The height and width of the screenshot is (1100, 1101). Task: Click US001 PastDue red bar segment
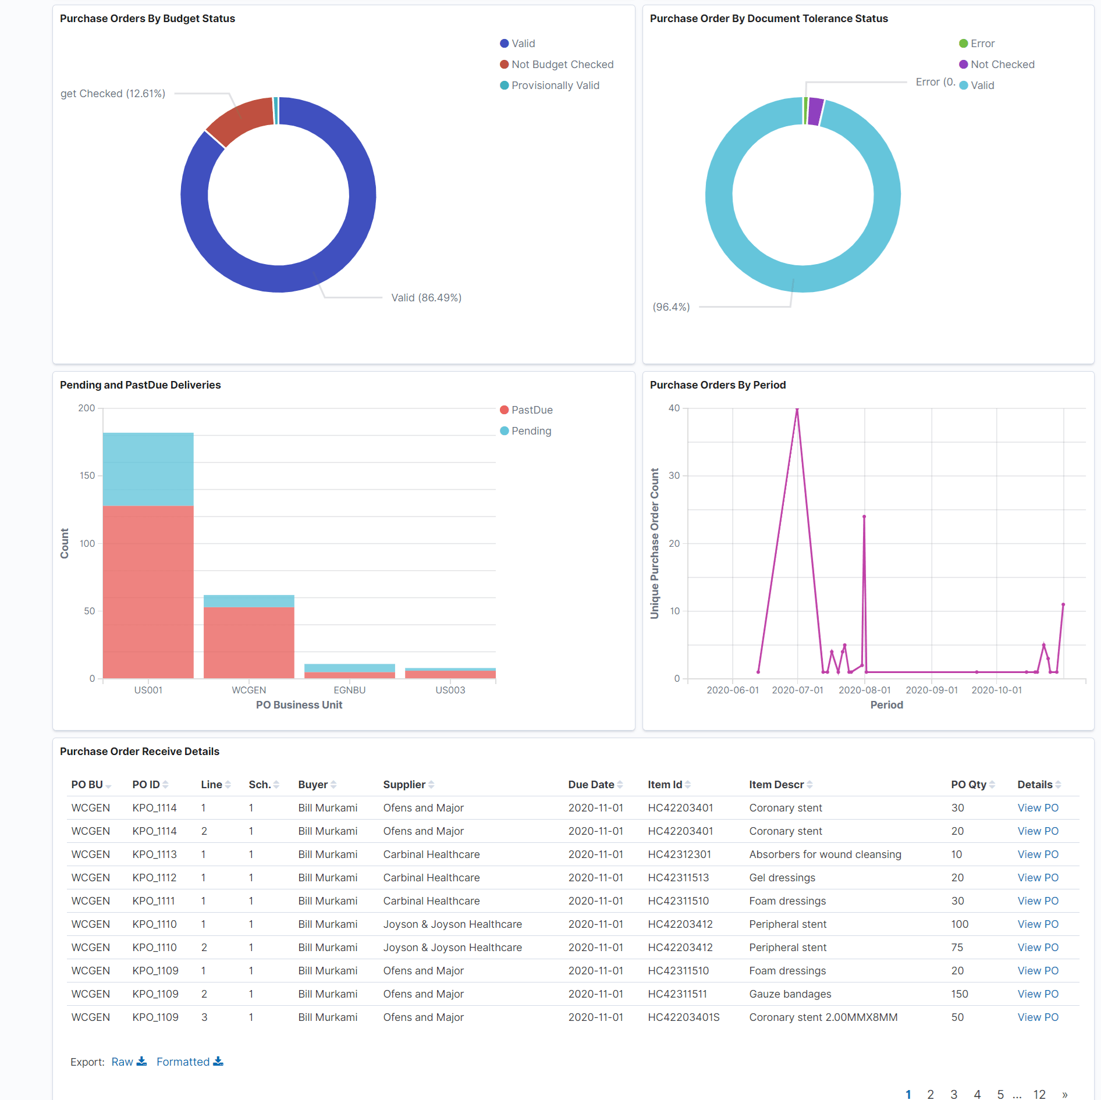pos(148,592)
